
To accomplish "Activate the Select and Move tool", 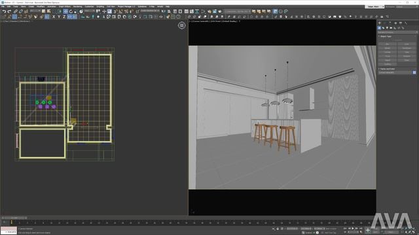I will click(x=65, y=12).
